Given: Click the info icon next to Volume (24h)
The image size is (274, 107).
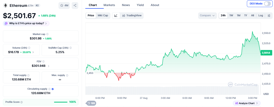Looking at the screenshot, I should [29, 48].
